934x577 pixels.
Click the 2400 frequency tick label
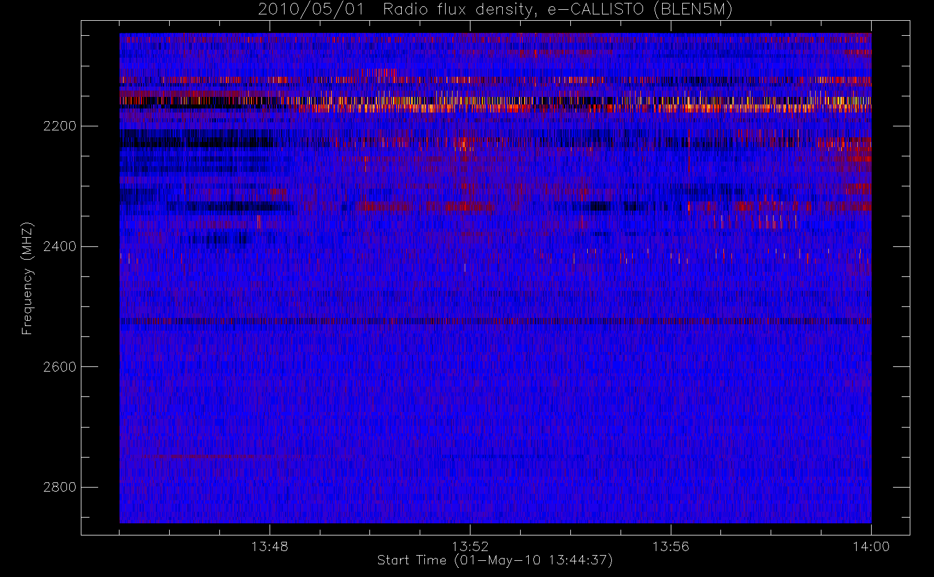(x=59, y=247)
